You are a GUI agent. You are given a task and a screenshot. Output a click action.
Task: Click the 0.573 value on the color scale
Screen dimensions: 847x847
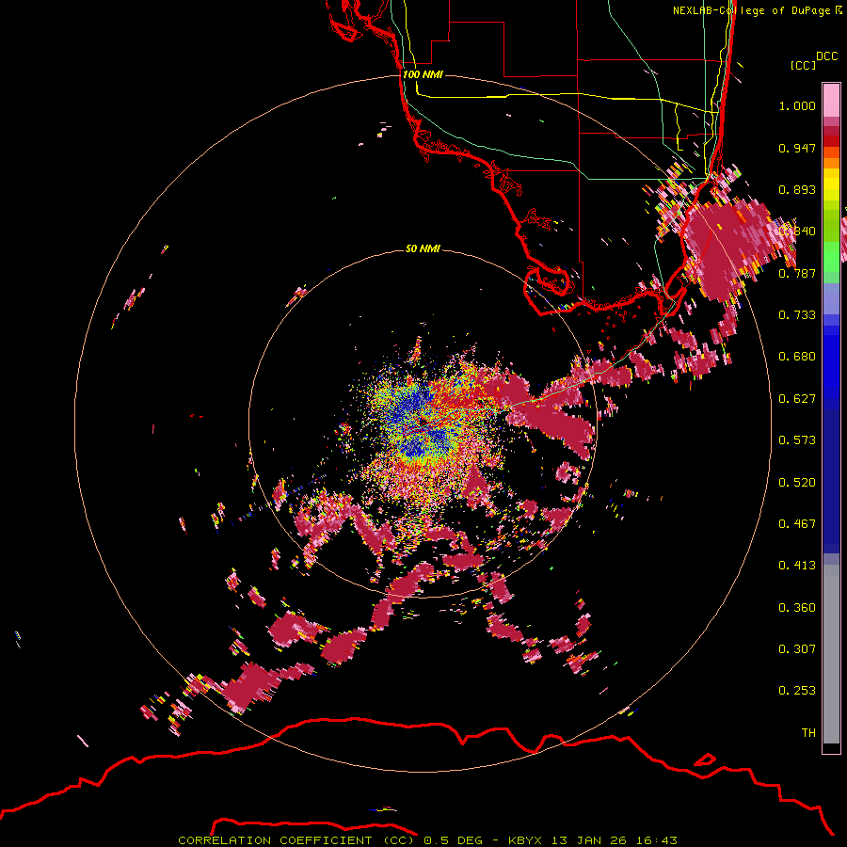click(x=797, y=440)
